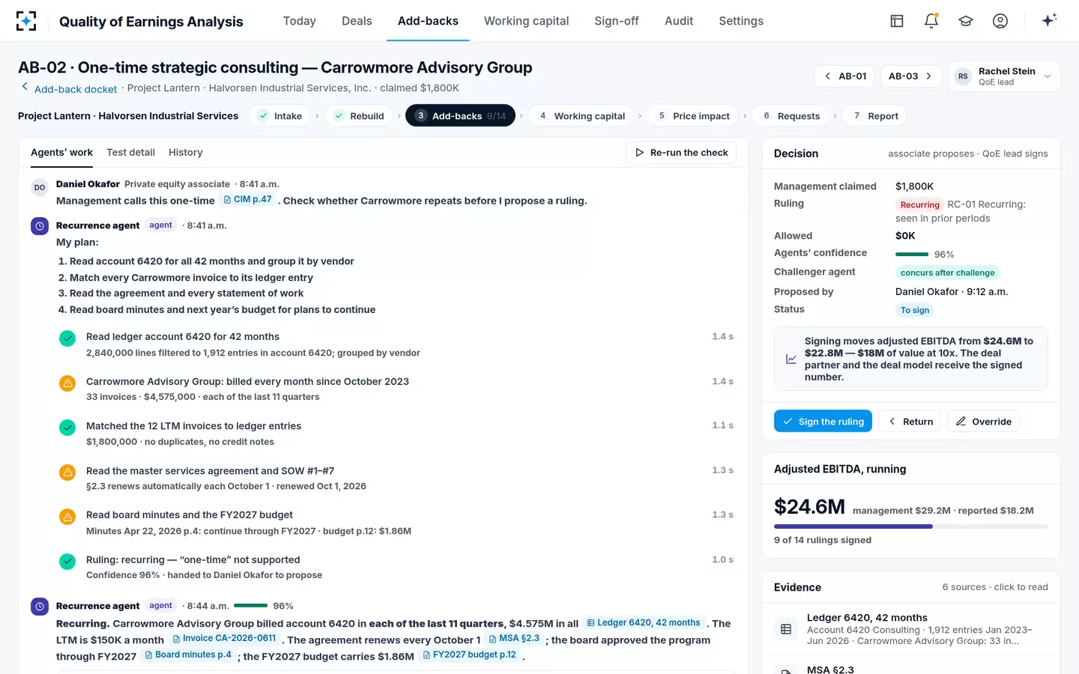Click the agents' confidence 96% bar in Decision

(x=912, y=255)
